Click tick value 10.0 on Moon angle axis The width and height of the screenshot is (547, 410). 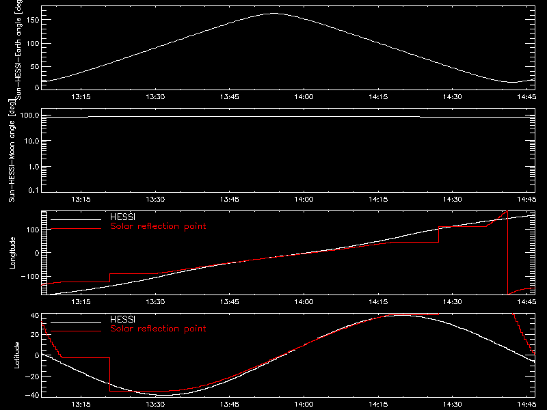click(x=31, y=141)
